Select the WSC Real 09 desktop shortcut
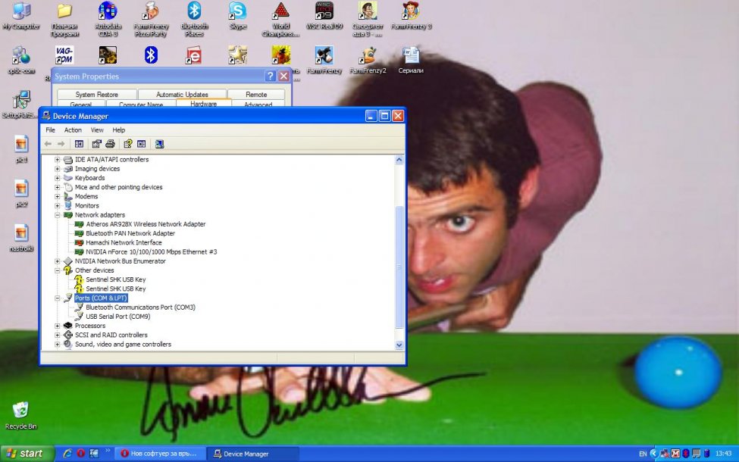 [x=324, y=12]
